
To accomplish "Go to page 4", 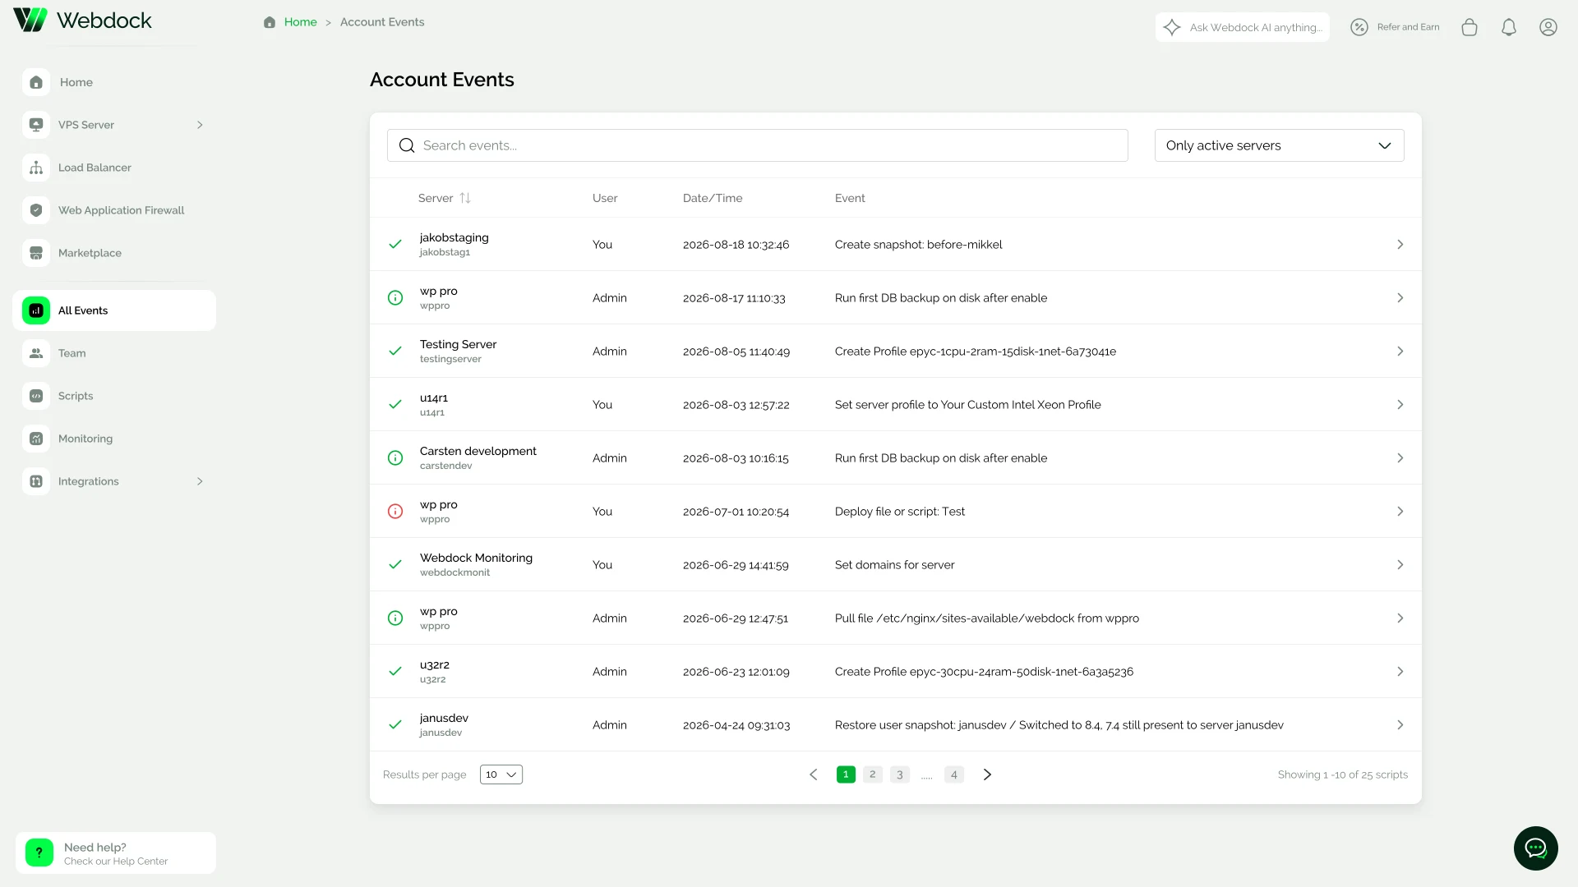I will coord(954,774).
